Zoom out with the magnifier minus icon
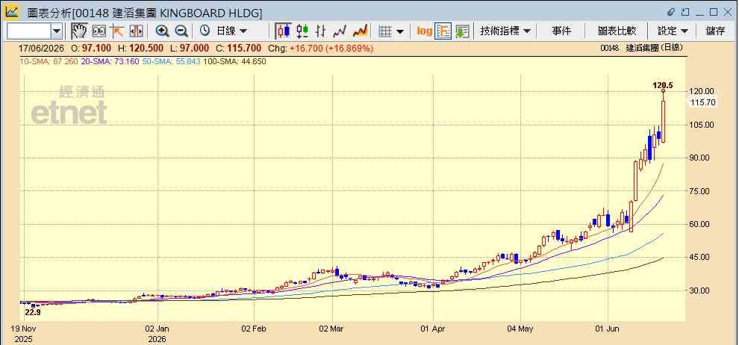739x345 pixels. (x=181, y=31)
